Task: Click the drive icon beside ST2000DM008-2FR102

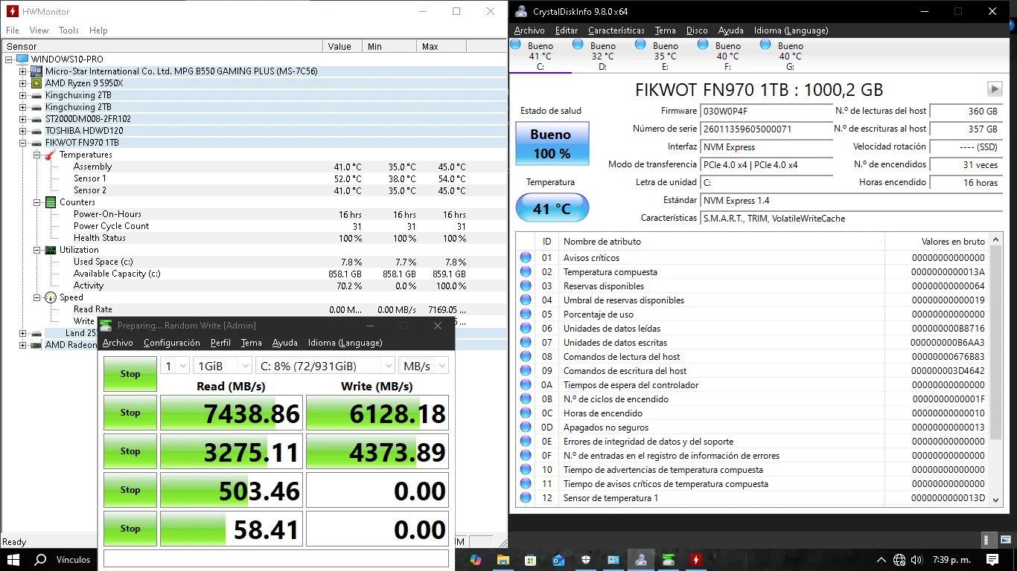Action: [36, 119]
